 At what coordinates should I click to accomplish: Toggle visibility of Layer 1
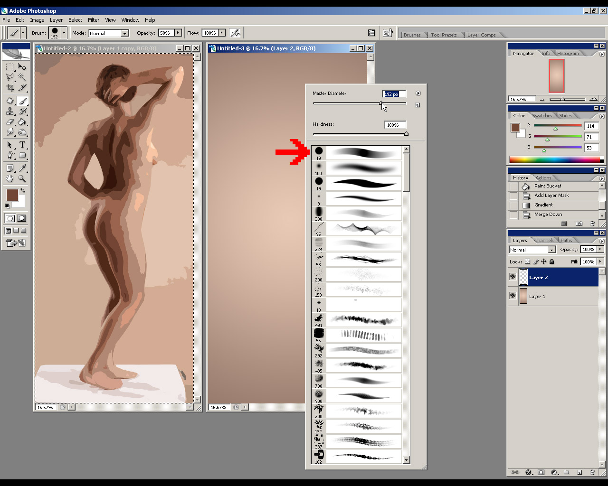pos(513,296)
